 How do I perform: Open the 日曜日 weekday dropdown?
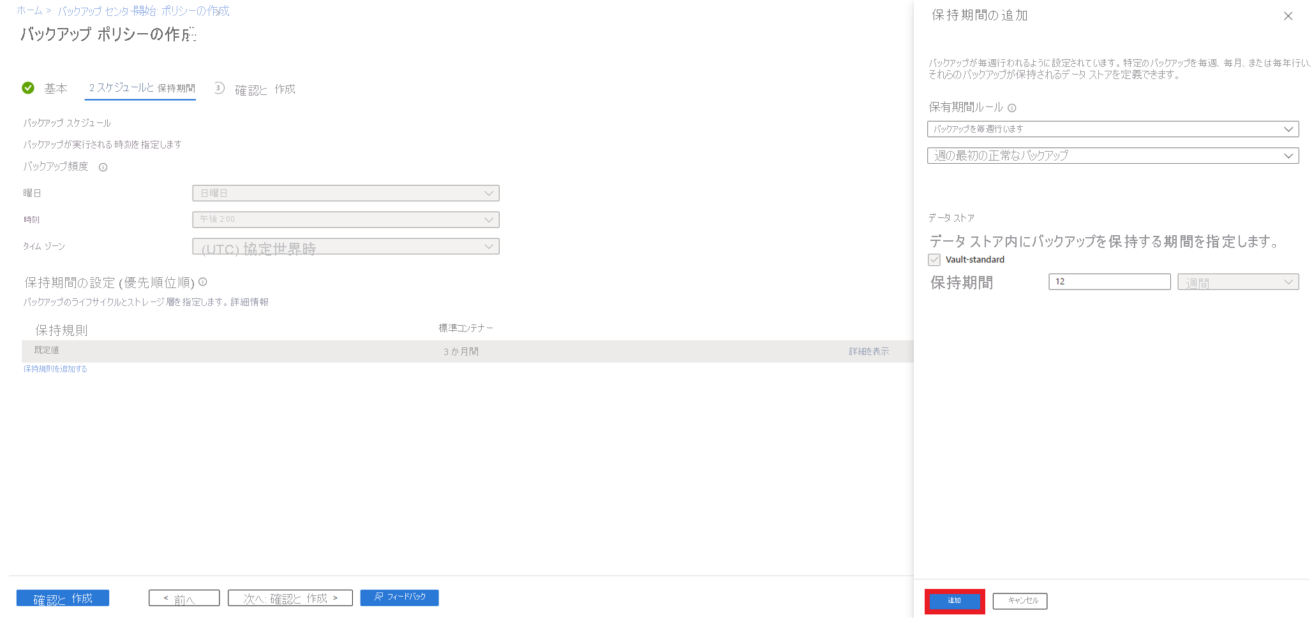[x=346, y=193]
